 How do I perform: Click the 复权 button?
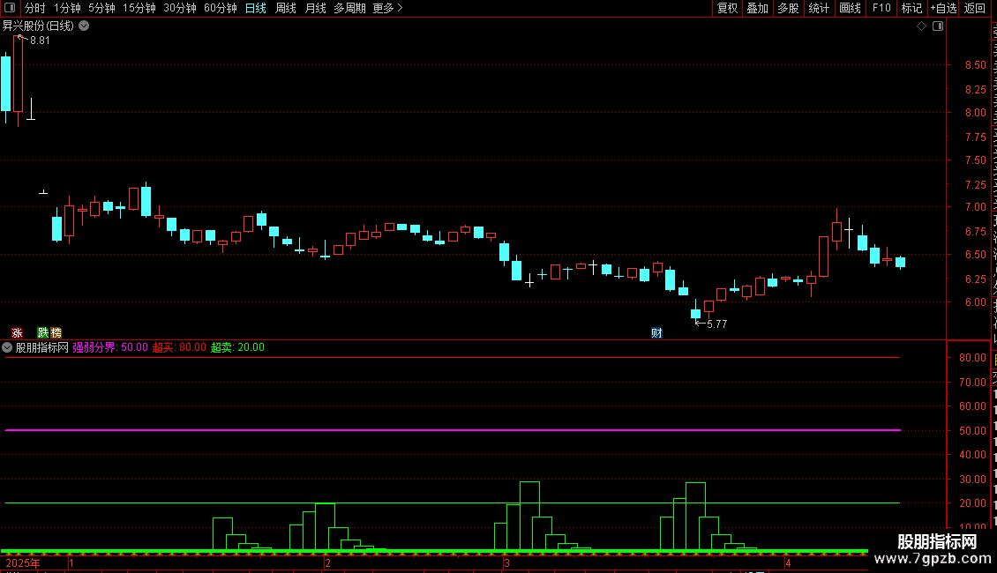click(727, 8)
